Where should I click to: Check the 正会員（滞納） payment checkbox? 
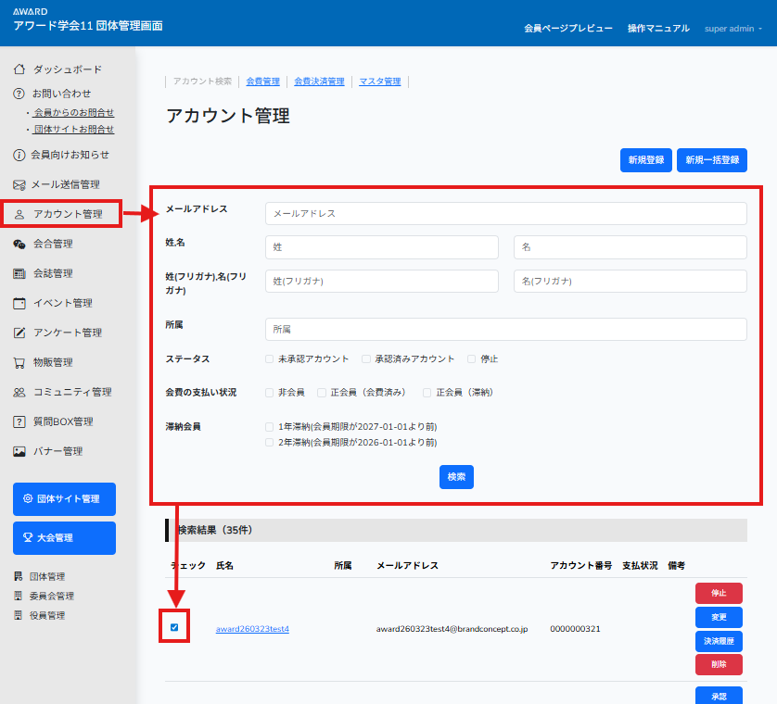(427, 392)
